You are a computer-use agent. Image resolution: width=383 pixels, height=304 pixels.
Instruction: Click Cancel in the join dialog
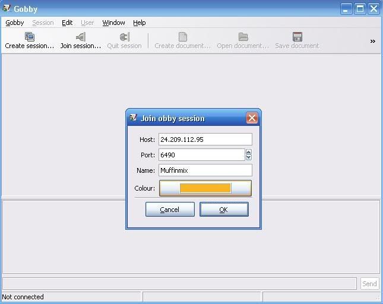point(170,209)
